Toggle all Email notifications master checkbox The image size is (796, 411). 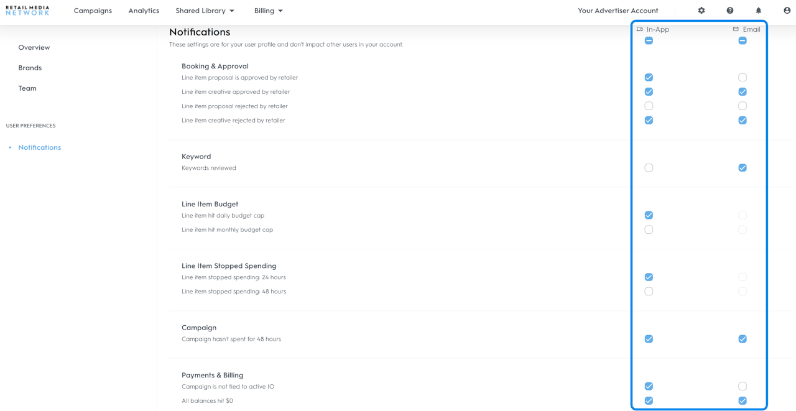[743, 40]
